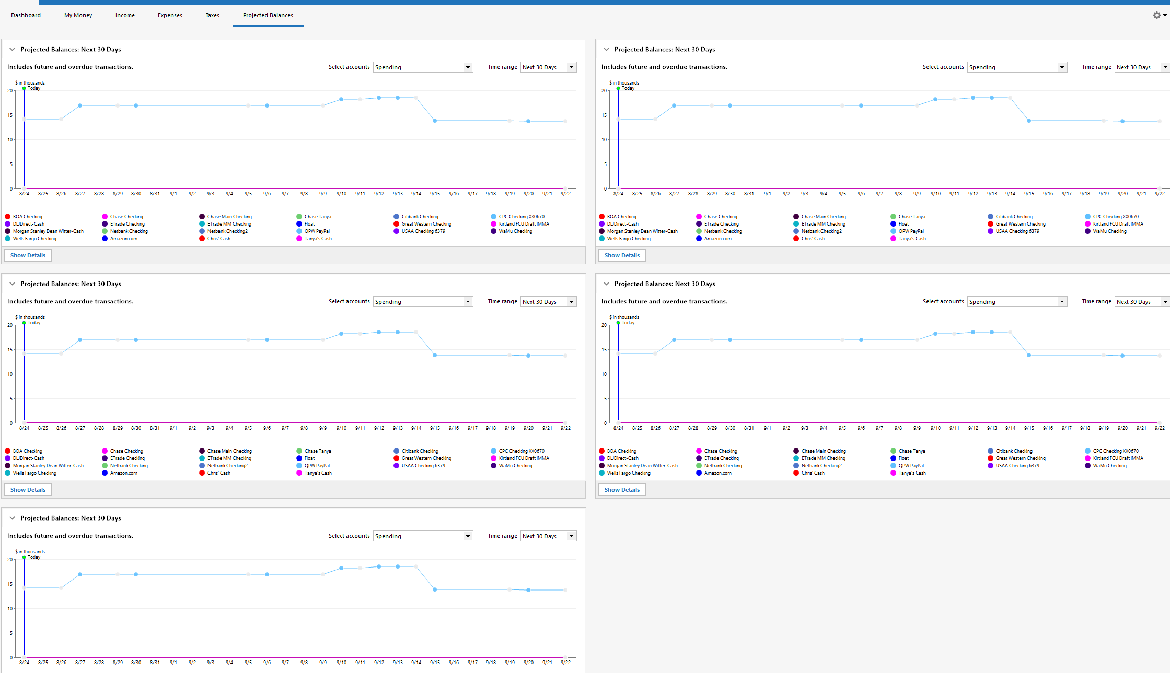Open the My Money tab
The image size is (1170, 673).
[x=78, y=15]
